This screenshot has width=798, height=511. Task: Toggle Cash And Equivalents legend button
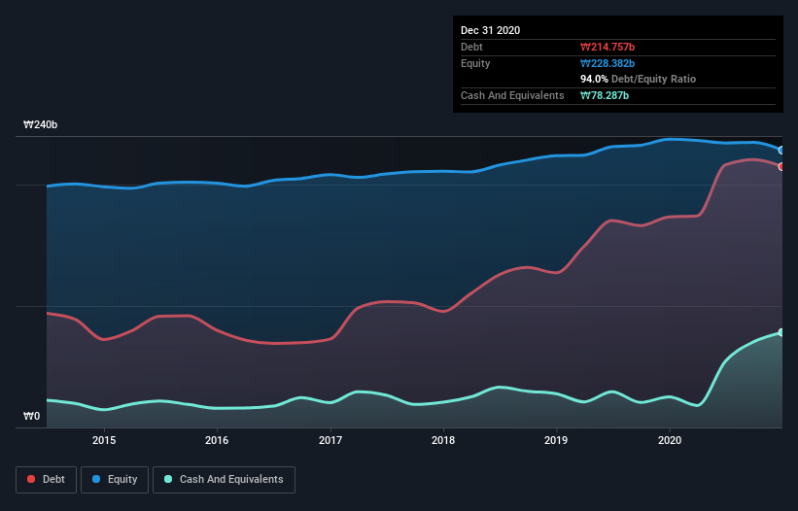[x=224, y=480]
